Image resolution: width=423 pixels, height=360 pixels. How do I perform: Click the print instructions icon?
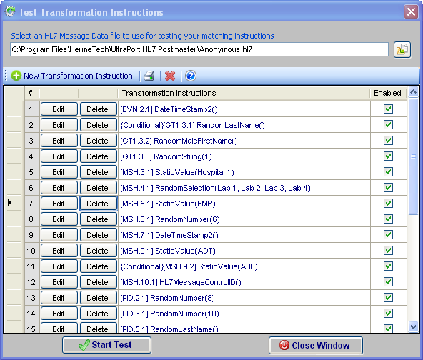coord(149,76)
